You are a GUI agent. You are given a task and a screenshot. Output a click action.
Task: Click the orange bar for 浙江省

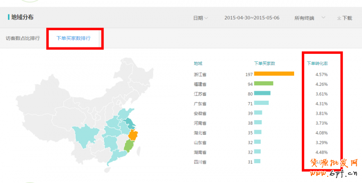pyautogui.click(x=274, y=74)
